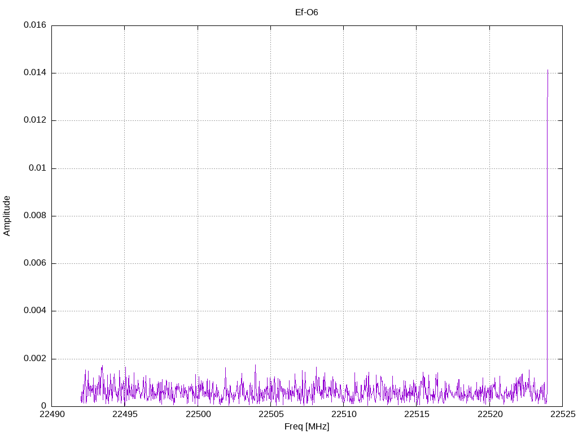578x434 pixels.
Task: Select the Freq [MHz] x-axis label
Action: tap(306, 427)
